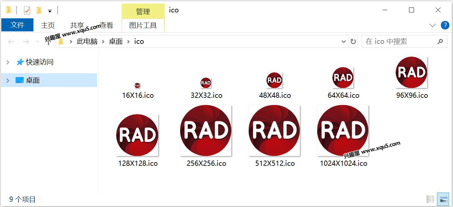
Task: Go forward with the Forward arrow
Action: tap(26, 42)
